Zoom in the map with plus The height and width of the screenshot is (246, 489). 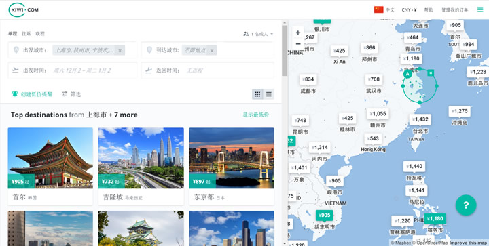(x=298, y=33)
